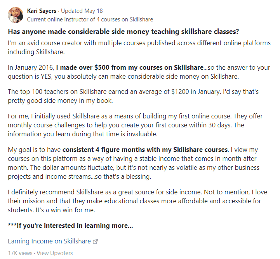Screen dimensions: 280x259
Task: Click the paragraph starting 'For me, I initially'
Action: tap(135, 125)
